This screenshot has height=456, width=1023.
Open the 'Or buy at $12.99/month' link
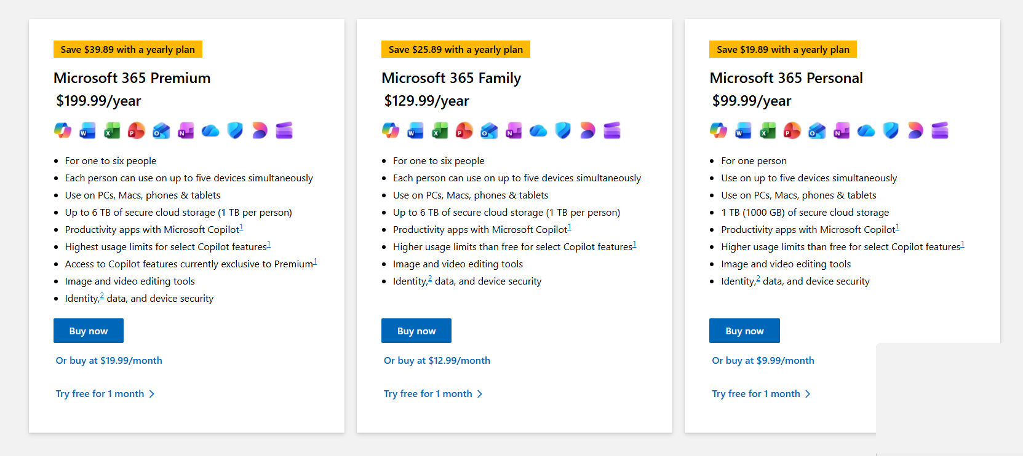437,361
